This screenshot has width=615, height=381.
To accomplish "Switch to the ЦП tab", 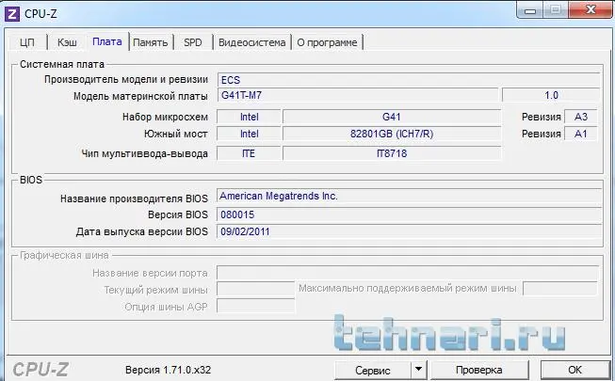I will coord(27,42).
